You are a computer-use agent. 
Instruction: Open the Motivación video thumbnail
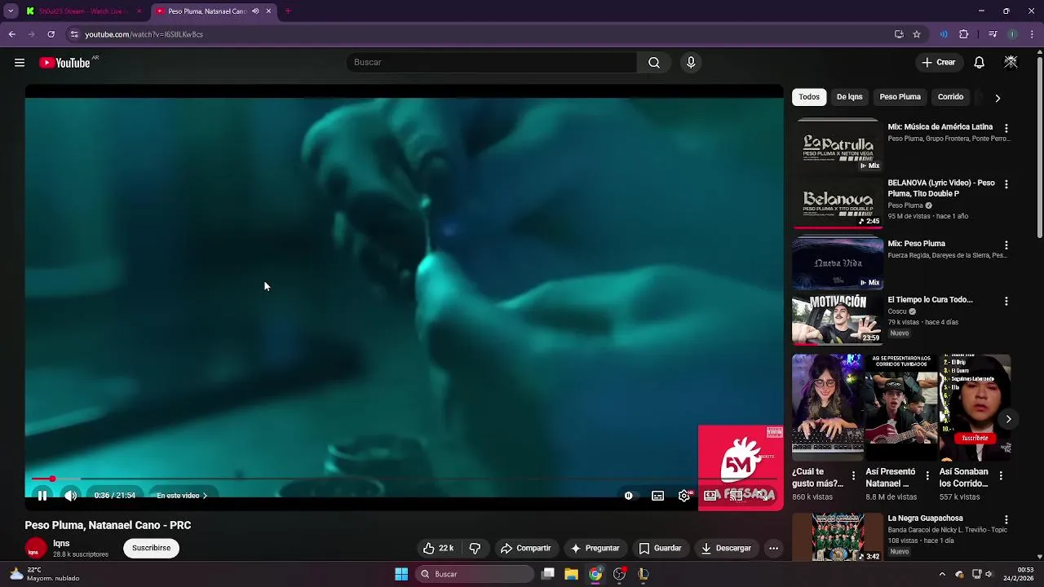838,319
